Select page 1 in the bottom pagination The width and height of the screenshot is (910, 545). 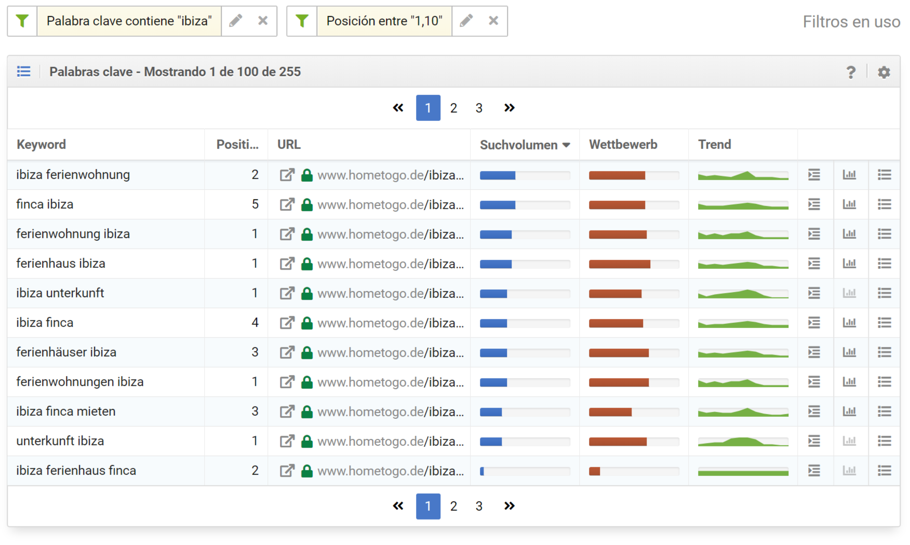[x=428, y=506]
